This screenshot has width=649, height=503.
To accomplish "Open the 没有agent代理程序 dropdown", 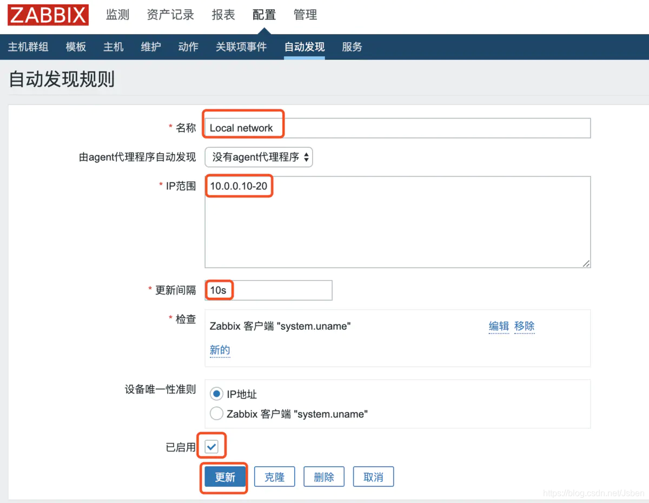I will 259,157.
